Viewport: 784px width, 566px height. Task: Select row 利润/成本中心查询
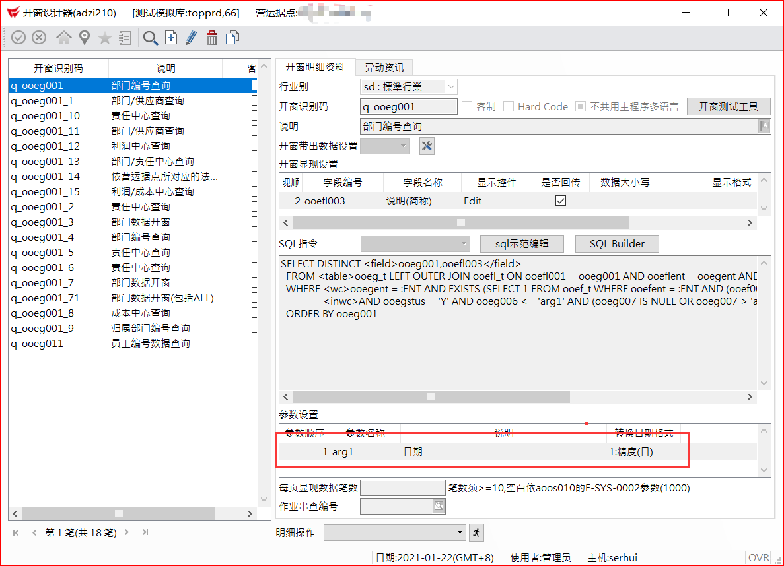(133, 192)
